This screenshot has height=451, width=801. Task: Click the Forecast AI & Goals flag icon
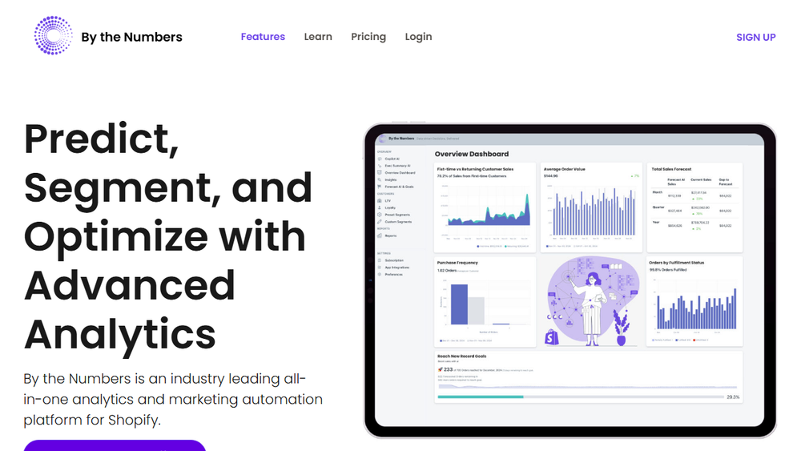(380, 187)
